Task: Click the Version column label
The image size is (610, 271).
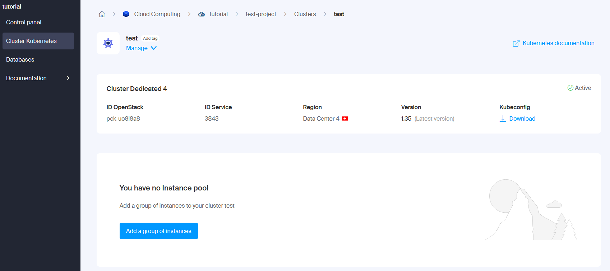Action: click(411, 107)
